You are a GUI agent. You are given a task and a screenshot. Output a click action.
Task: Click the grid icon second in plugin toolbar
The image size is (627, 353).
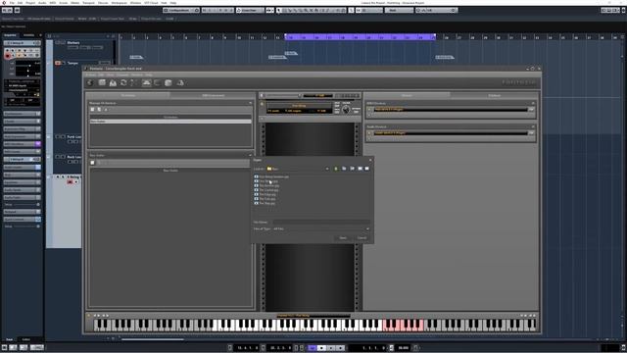click(x=102, y=82)
